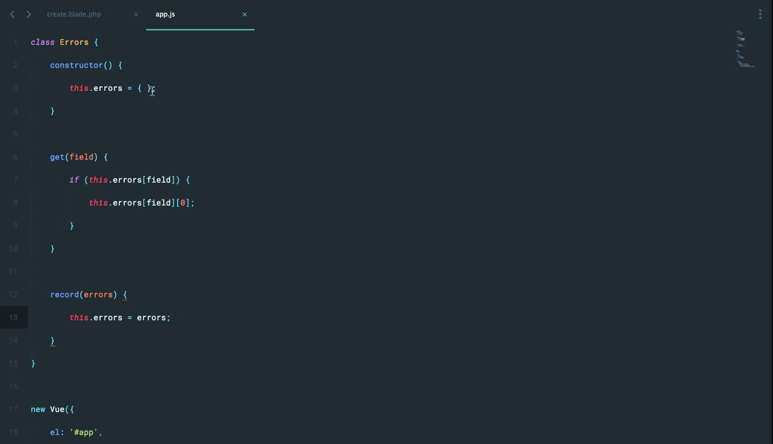Close the create.blade.php tab

(136, 14)
